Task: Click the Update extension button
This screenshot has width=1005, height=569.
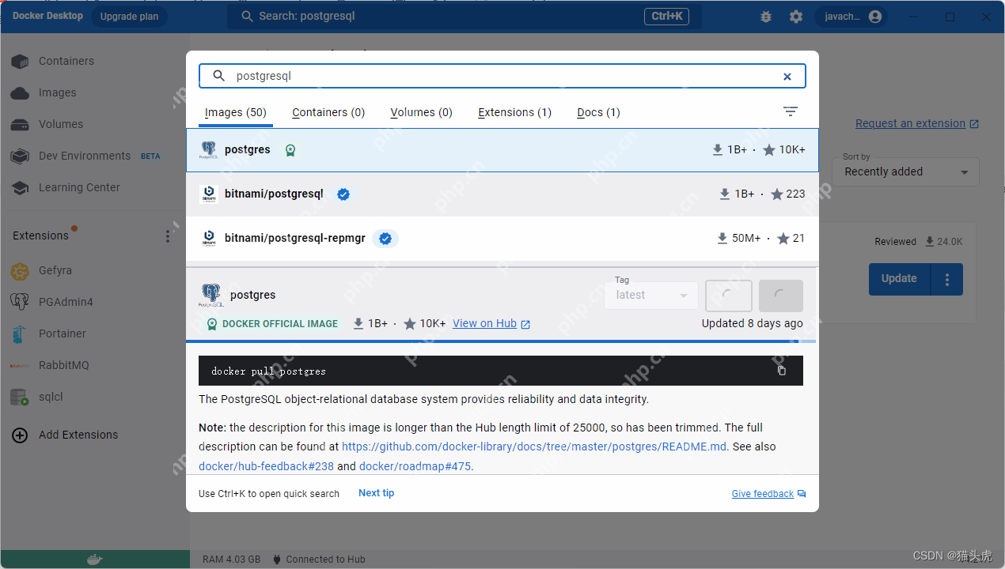Action: point(899,279)
